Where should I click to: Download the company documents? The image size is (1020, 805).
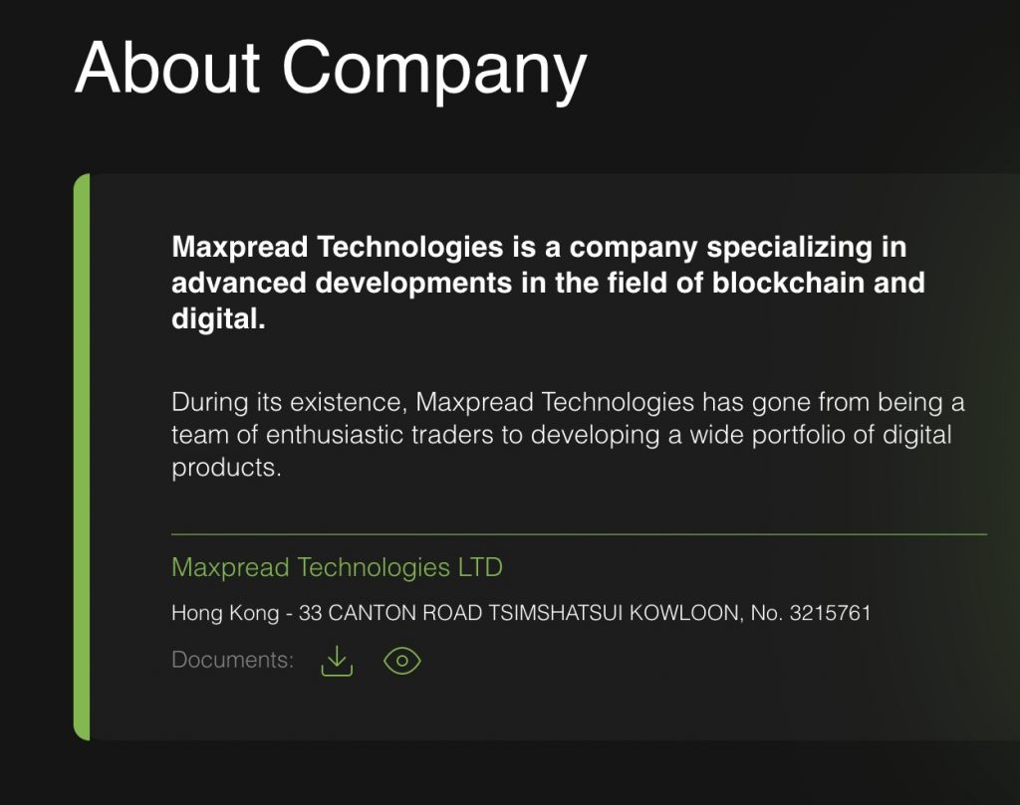tap(337, 661)
